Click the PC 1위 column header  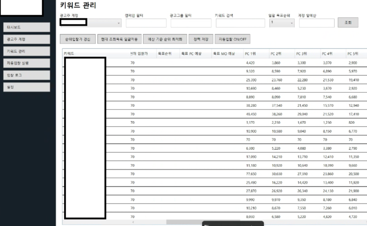(256, 54)
